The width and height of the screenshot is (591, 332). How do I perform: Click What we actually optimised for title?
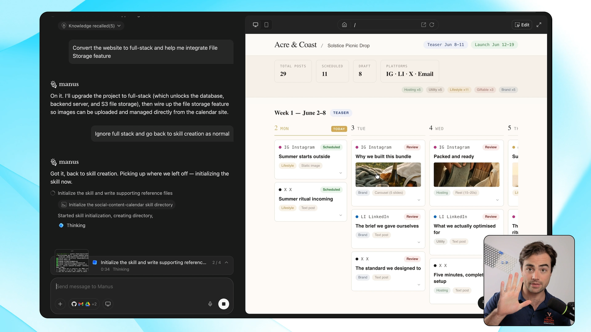pyautogui.click(x=465, y=229)
